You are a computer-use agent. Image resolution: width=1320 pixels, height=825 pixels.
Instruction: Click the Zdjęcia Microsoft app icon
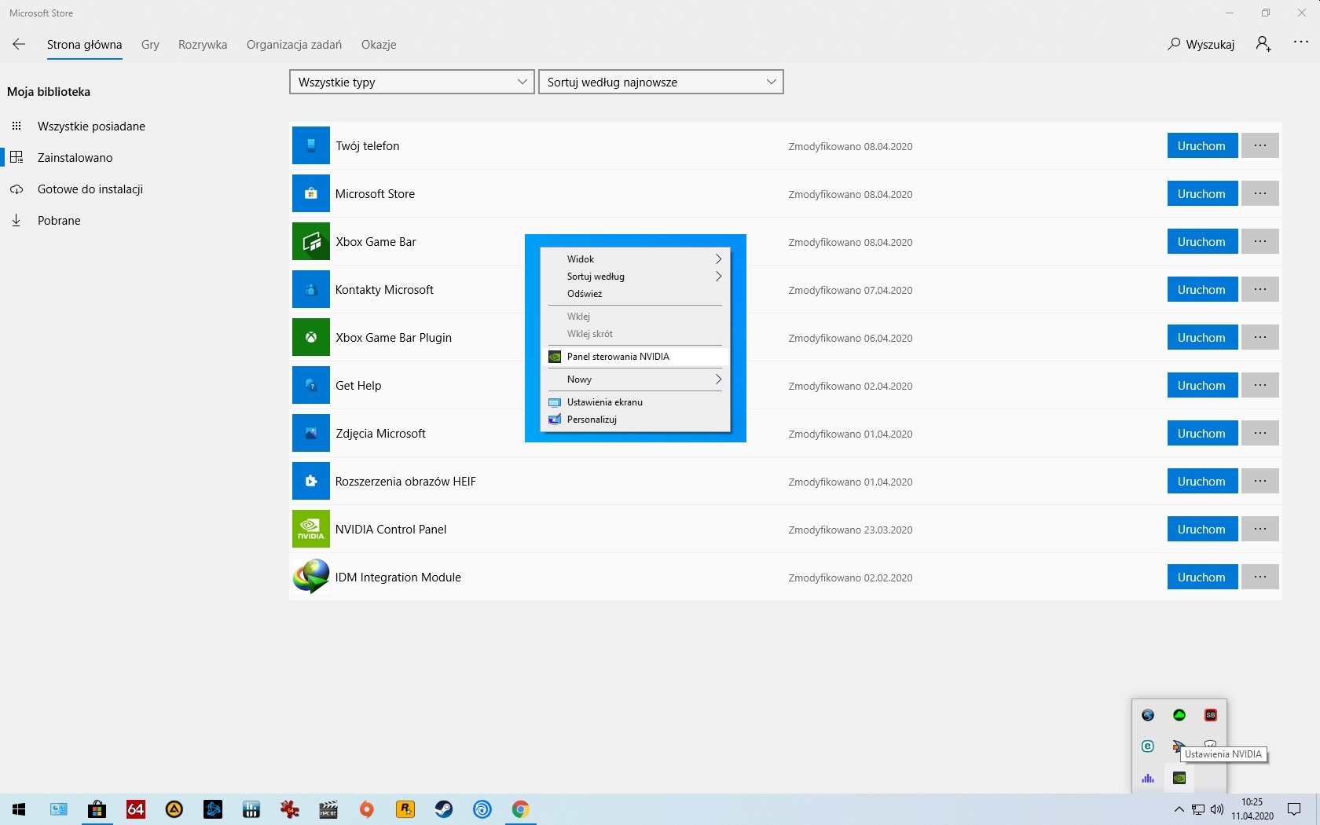(x=311, y=433)
